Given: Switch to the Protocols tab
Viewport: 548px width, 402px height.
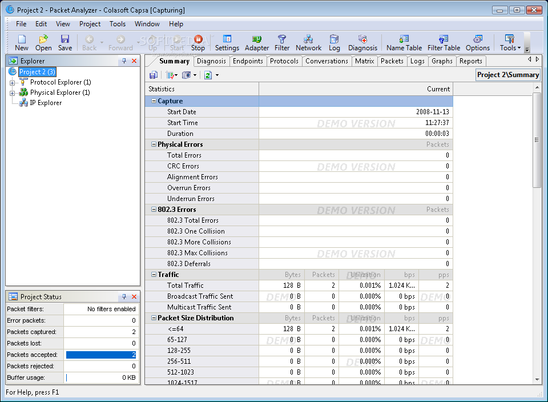Looking at the screenshot, I should pyautogui.click(x=284, y=61).
